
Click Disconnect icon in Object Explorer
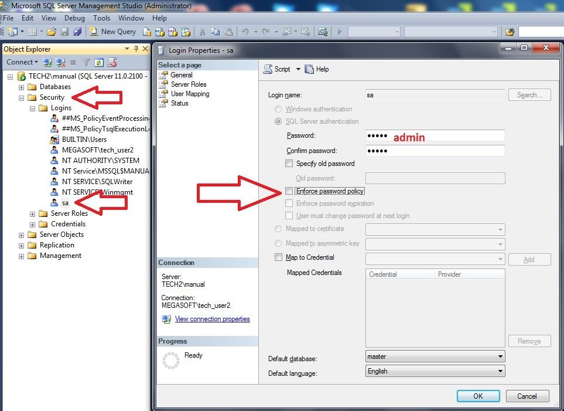coord(60,62)
